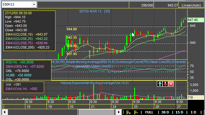Zoom out with the F- icon
Image resolution: width=206 pixels, height=115 pixels.
pyautogui.click(x=136, y=112)
